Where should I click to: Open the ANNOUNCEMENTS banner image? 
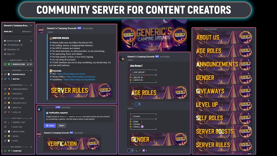(224, 64)
